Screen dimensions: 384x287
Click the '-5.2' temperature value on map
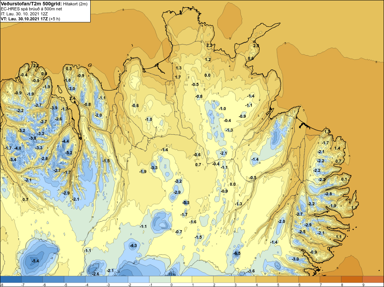(x=69, y=153)
